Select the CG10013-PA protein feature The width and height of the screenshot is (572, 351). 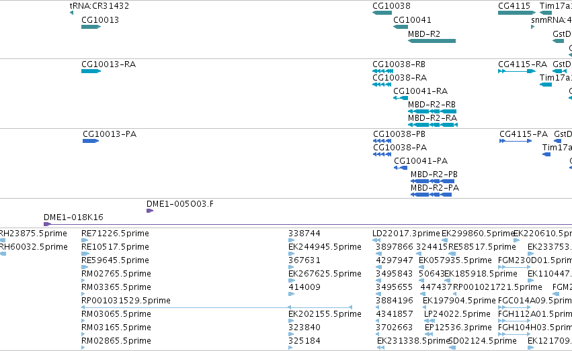tap(91, 141)
